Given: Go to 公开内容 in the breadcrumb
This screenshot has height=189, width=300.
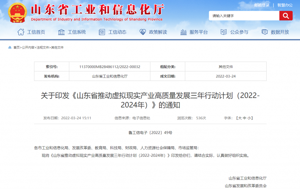Looking at the screenshot, I should coord(28,47).
